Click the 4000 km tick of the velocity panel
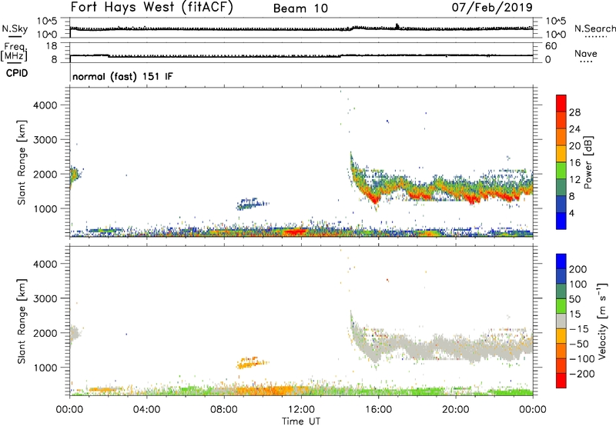Screen dimensions: 616x426 (x=45, y=264)
